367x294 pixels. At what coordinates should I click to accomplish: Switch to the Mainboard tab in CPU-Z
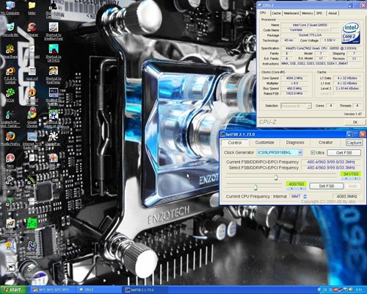[291, 13]
